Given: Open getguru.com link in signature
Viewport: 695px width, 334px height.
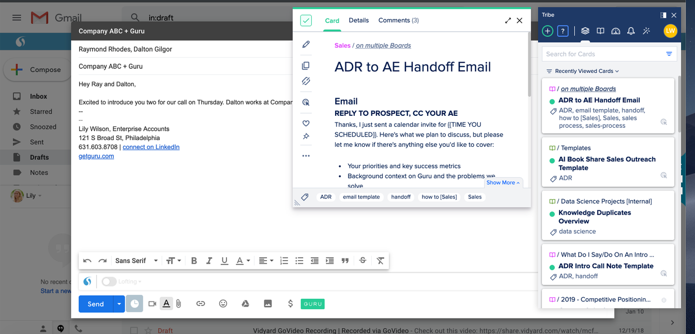Looking at the screenshot, I should click(x=96, y=156).
